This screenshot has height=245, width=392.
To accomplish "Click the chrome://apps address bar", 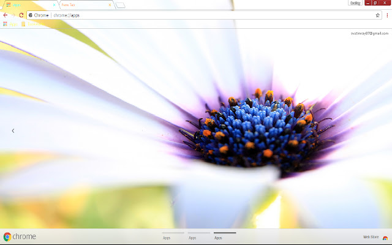I will coord(204,15).
